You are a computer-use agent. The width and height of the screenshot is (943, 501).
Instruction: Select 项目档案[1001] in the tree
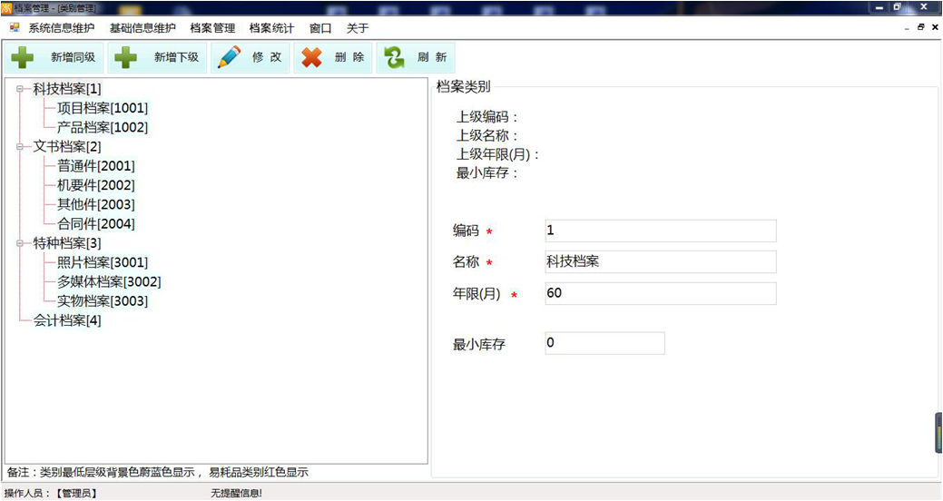(102, 108)
